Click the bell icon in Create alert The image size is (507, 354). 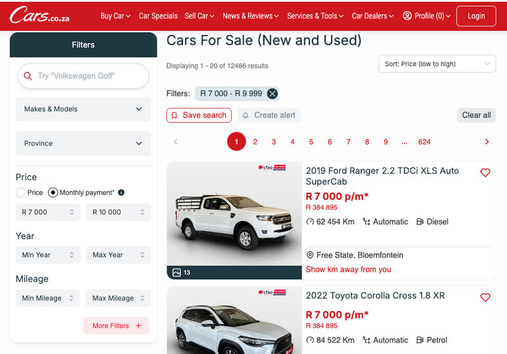245,115
